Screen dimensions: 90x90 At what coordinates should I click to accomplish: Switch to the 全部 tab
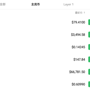(3, 4)
